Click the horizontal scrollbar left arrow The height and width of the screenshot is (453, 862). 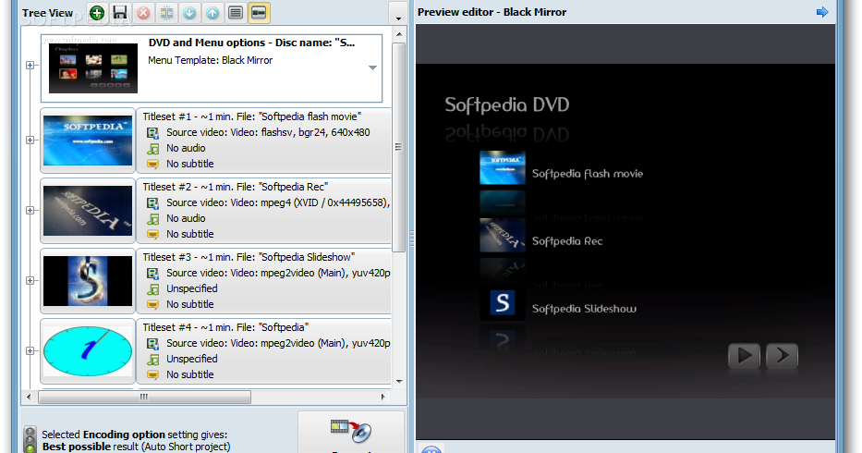(x=29, y=397)
